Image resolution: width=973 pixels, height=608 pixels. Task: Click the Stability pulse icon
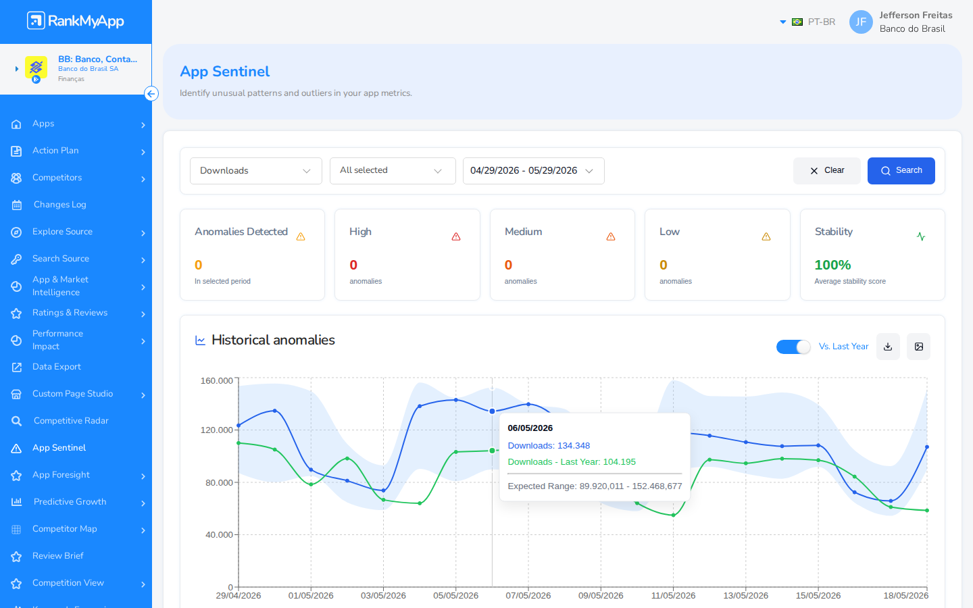point(921,236)
